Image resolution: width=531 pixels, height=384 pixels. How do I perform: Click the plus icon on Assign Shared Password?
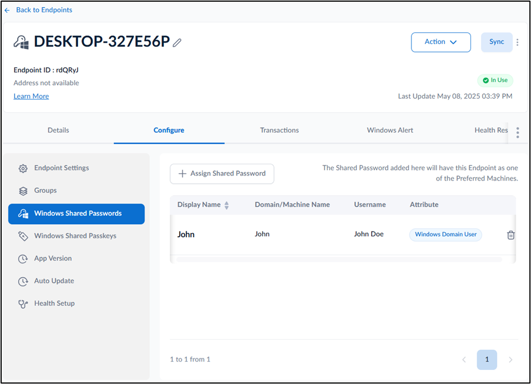pyautogui.click(x=182, y=174)
